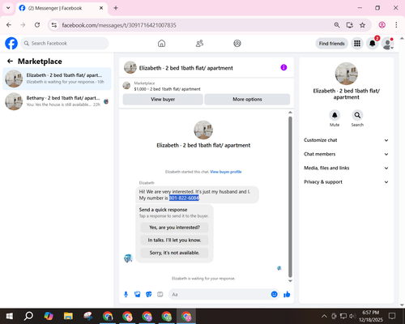Open the emoji picker in message box

pyautogui.click(x=274, y=294)
